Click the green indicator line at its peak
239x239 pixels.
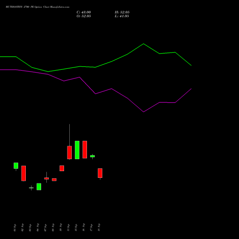(x=143, y=43)
